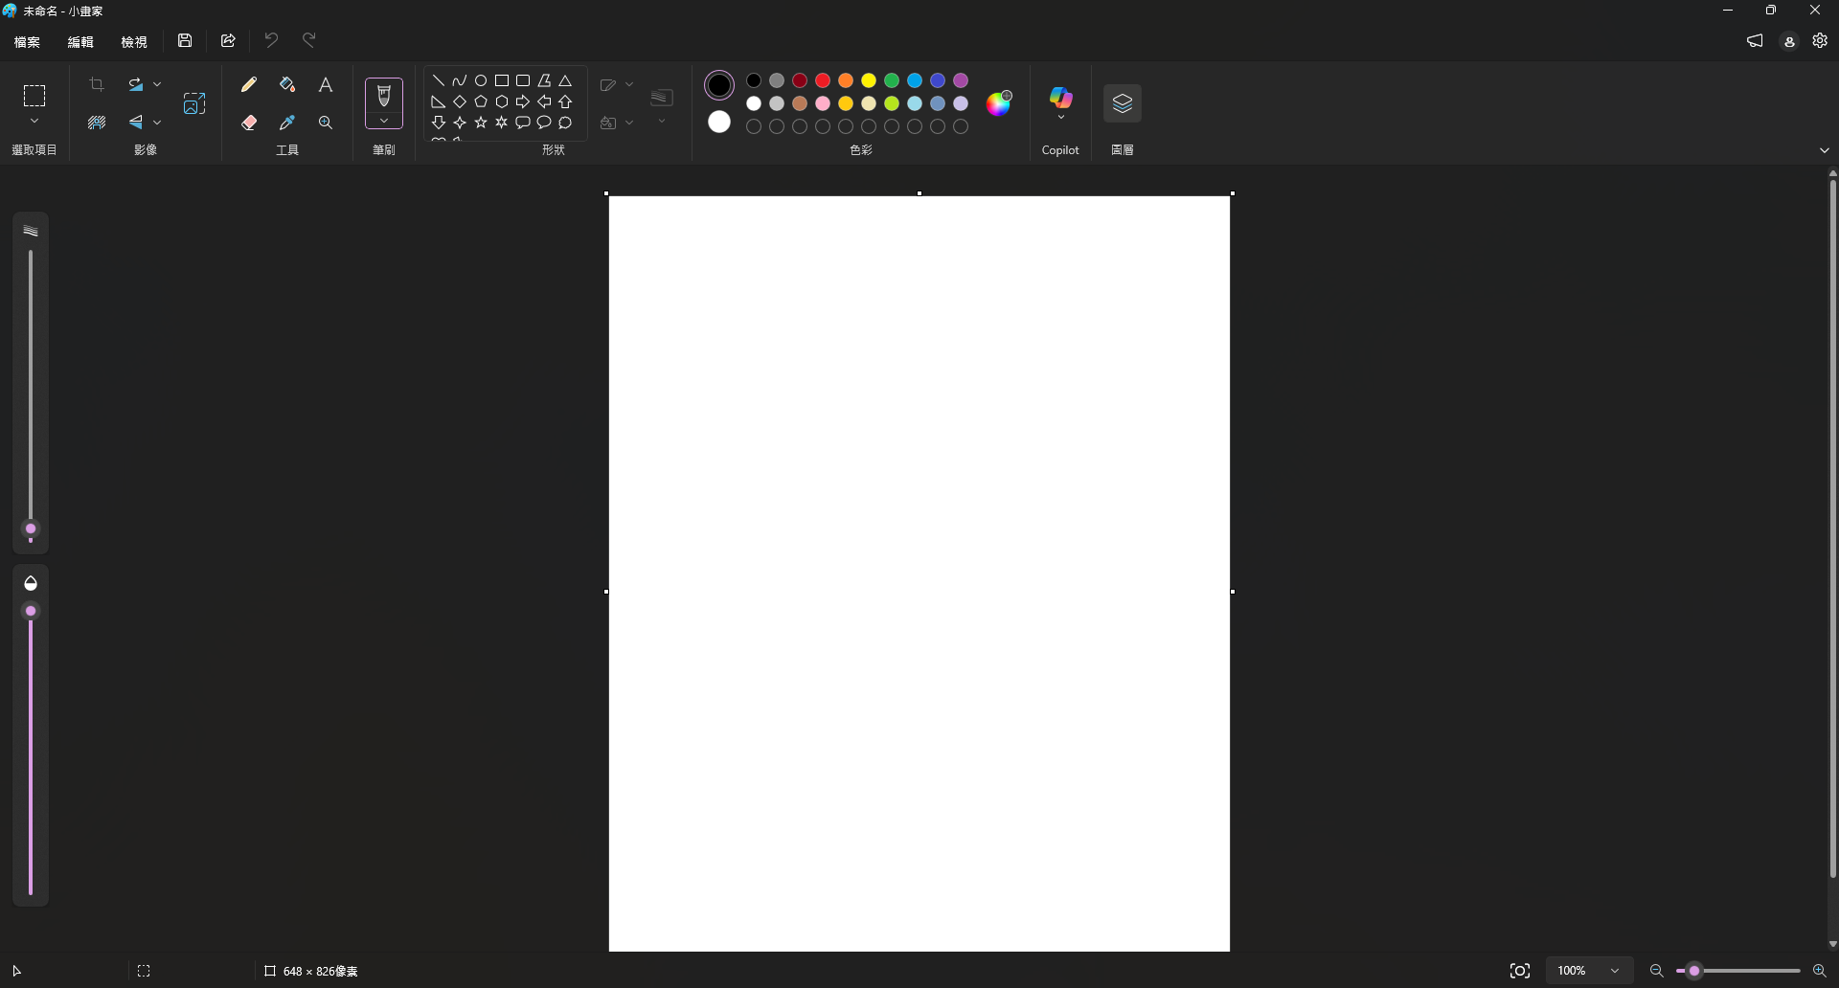Open Paint settings gear
Viewport: 1839px width, 988px height.
1820,40
